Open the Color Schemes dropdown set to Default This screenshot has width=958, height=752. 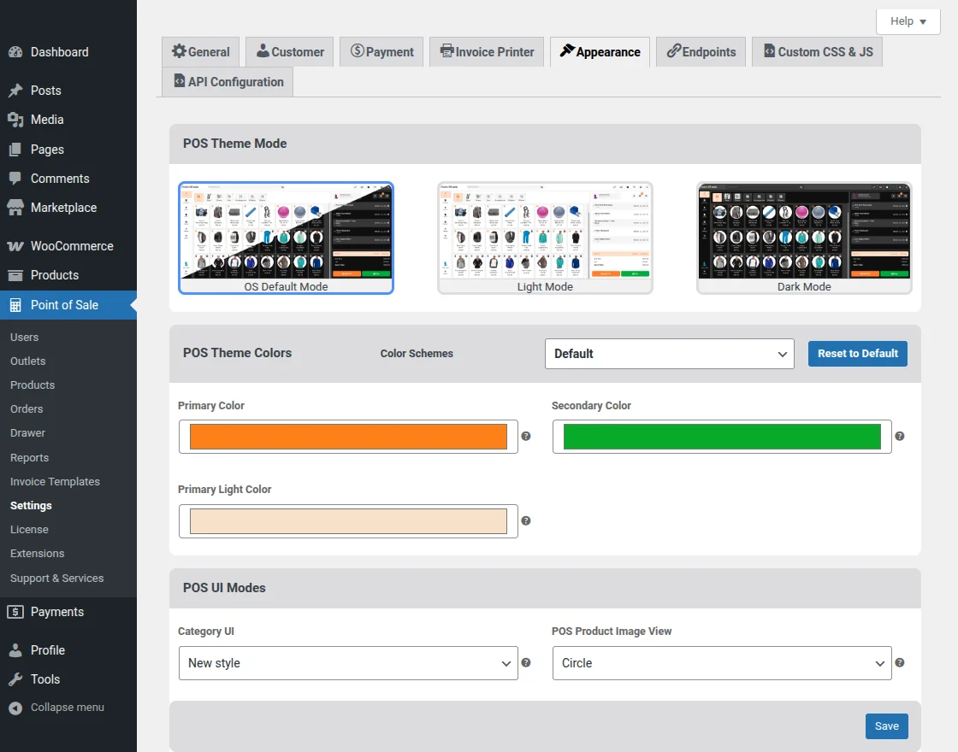click(670, 354)
